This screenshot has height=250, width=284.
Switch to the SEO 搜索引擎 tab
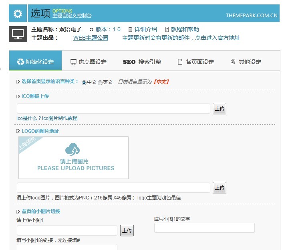coord(142,62)
